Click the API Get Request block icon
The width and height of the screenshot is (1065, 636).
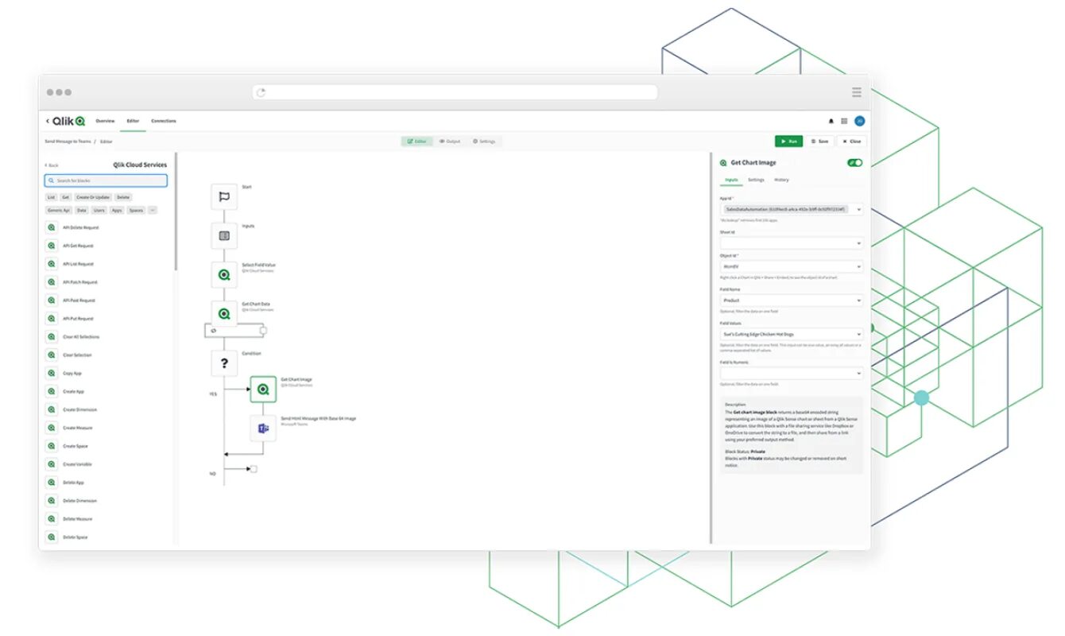pos(51,246)
